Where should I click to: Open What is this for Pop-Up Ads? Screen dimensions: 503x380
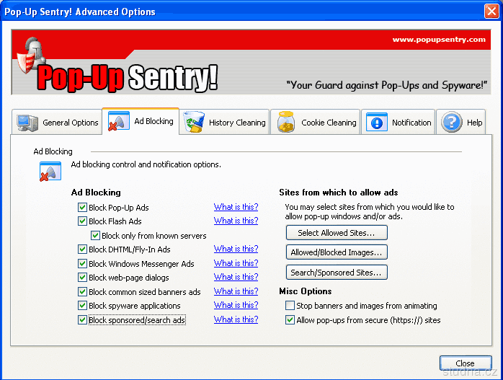tap(236, 207)
